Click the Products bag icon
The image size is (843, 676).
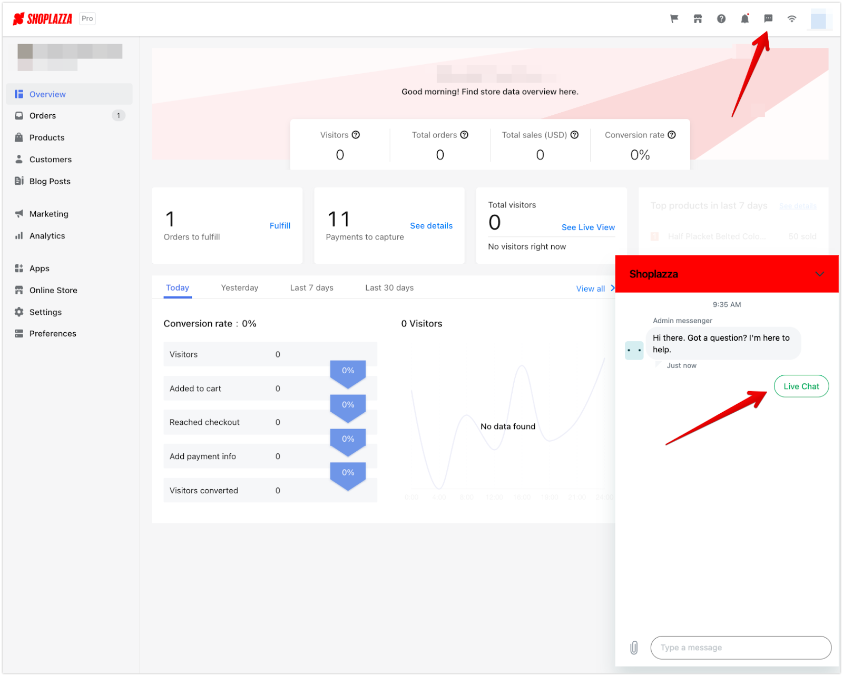tap(19, 137)
